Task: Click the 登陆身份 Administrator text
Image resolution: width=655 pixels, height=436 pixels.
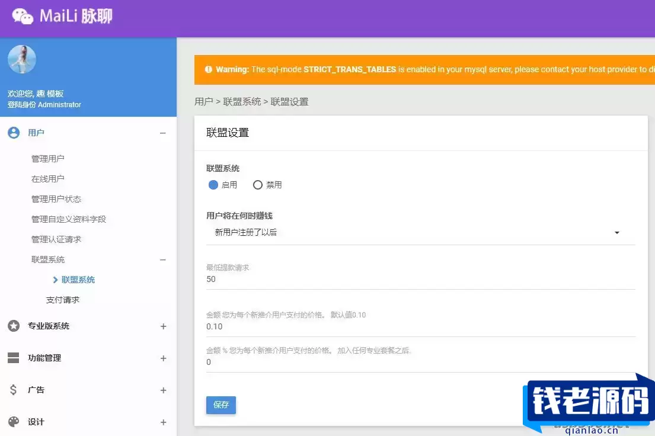Action: click(44, 104)
